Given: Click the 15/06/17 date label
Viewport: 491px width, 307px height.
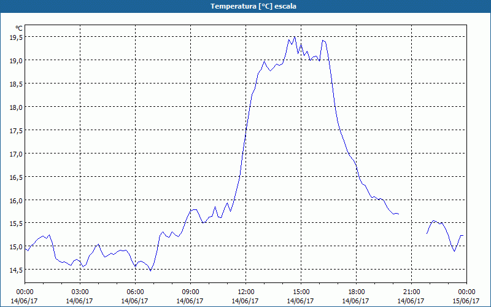Looking at the screenshot, I should tap(466, 301).
